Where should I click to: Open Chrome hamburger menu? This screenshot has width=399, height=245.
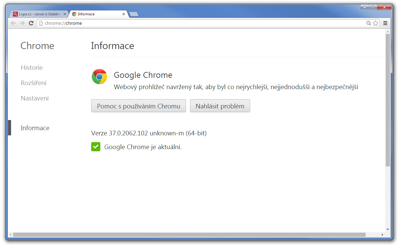click(x=385, y=23)
